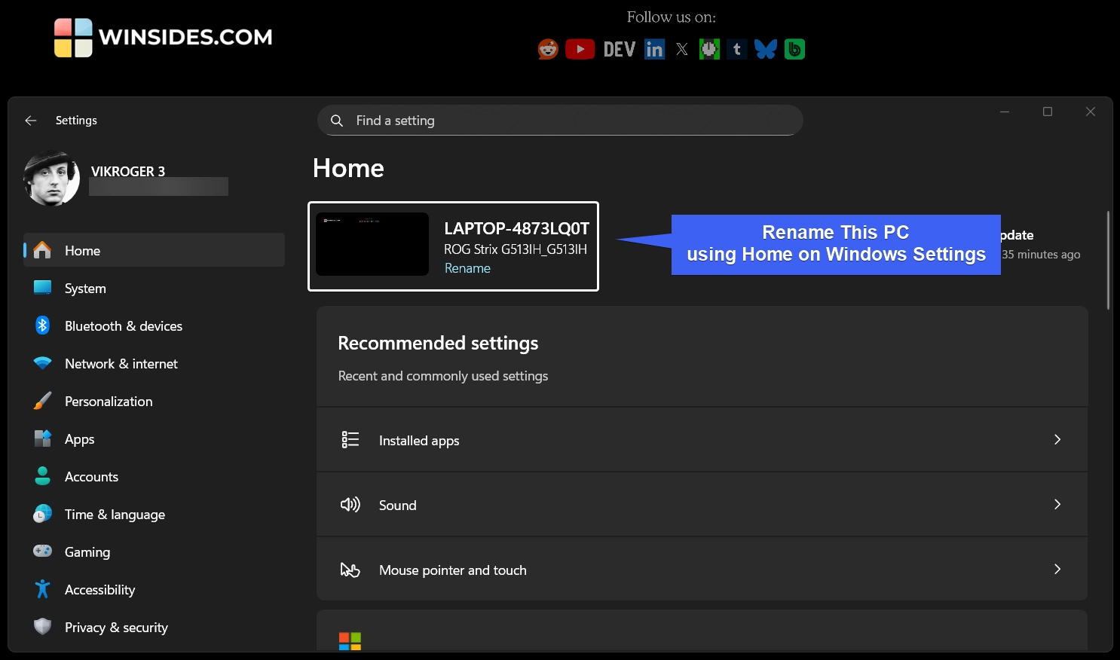Image resolution: width=1120 pixels, height=660 pixels.
Task: Select the Network & internet globe icon
Action: coord(42,363)
